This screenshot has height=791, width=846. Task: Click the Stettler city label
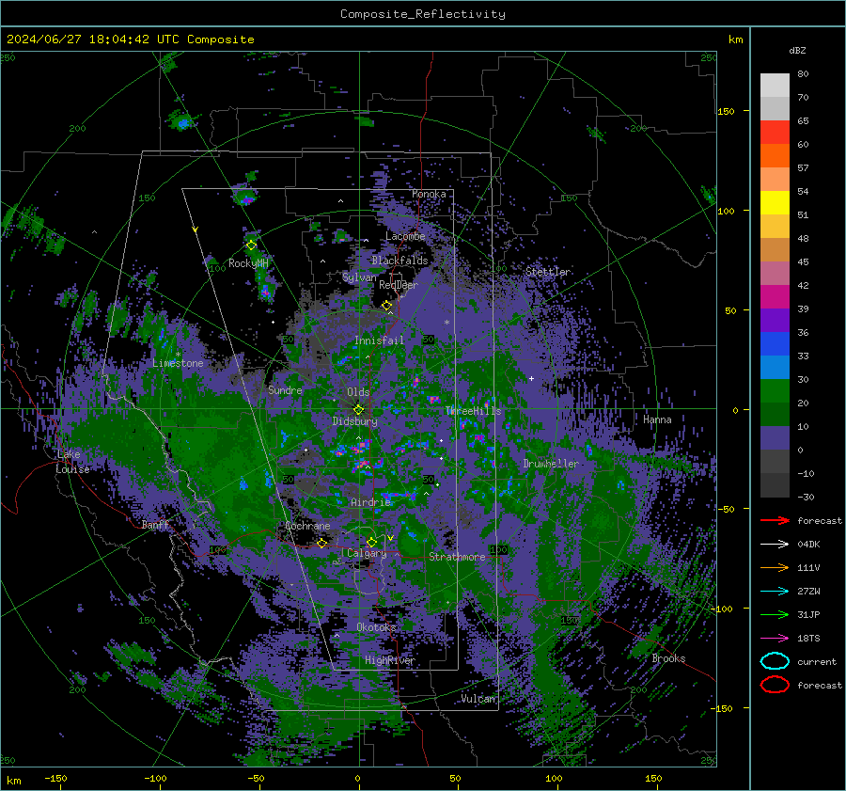(x=548, y=272)
